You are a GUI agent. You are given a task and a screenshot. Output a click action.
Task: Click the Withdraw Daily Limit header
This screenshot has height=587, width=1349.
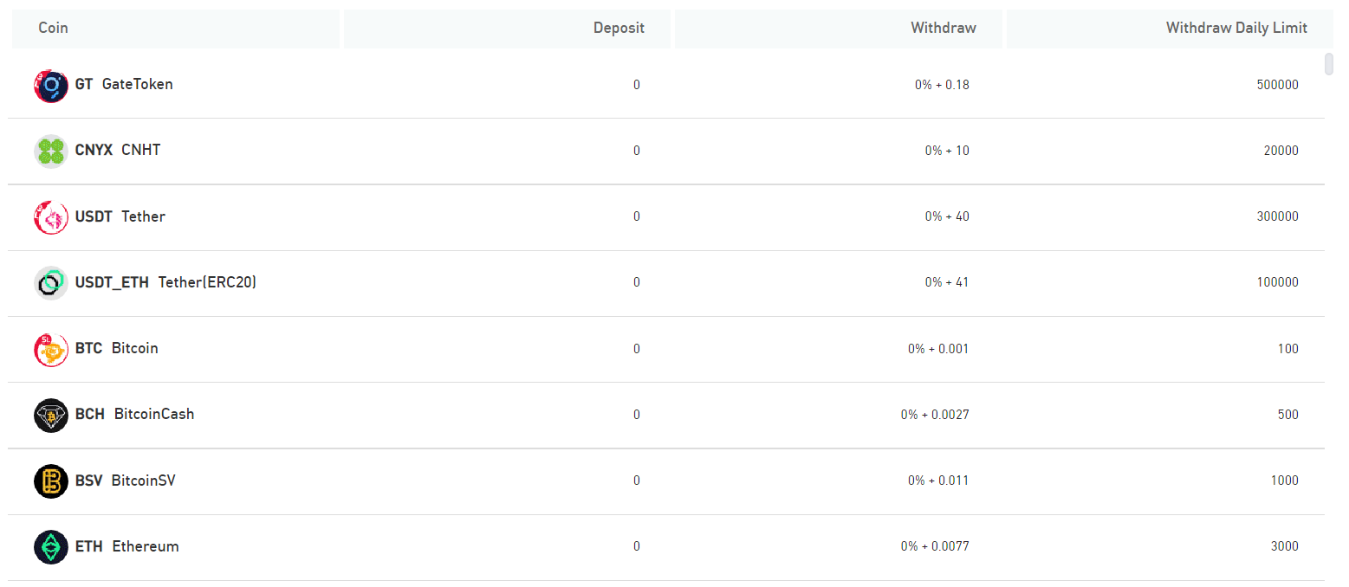[x=1236, y=28]
